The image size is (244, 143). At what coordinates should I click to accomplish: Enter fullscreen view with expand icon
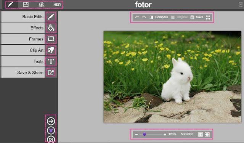208,18
